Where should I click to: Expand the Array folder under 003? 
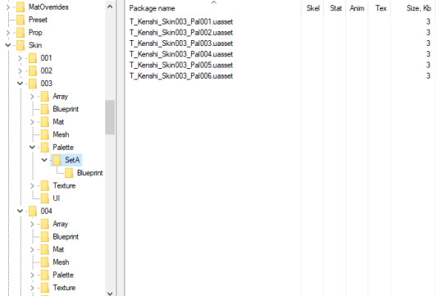[32, 97]
